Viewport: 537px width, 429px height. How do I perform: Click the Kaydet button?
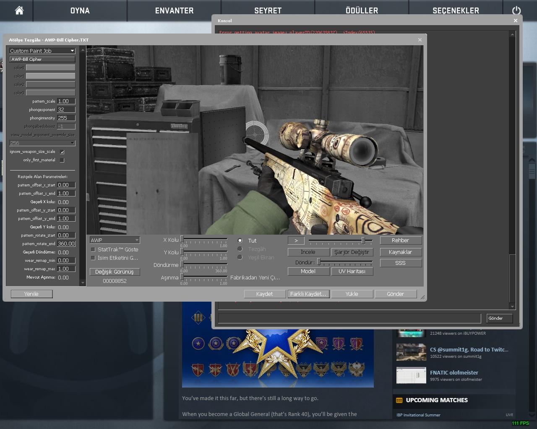(x=265, y=294)
